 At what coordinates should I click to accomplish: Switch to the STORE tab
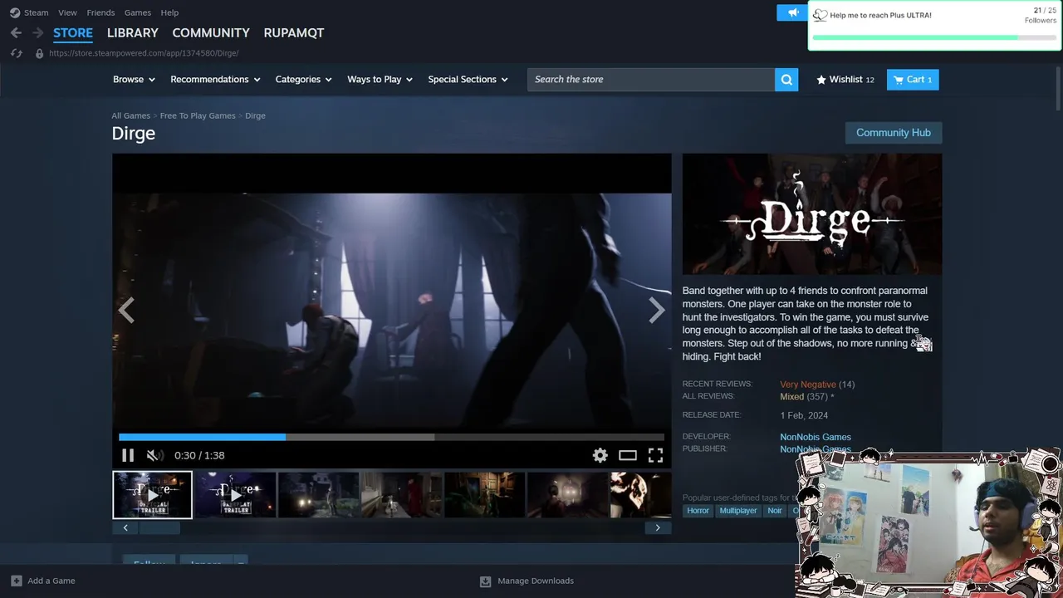[73, 33]
